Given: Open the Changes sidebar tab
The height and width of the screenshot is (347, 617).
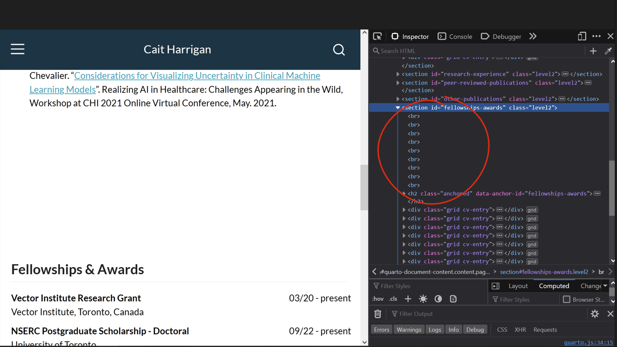Looking at the screenshot, I should [591, 286].
